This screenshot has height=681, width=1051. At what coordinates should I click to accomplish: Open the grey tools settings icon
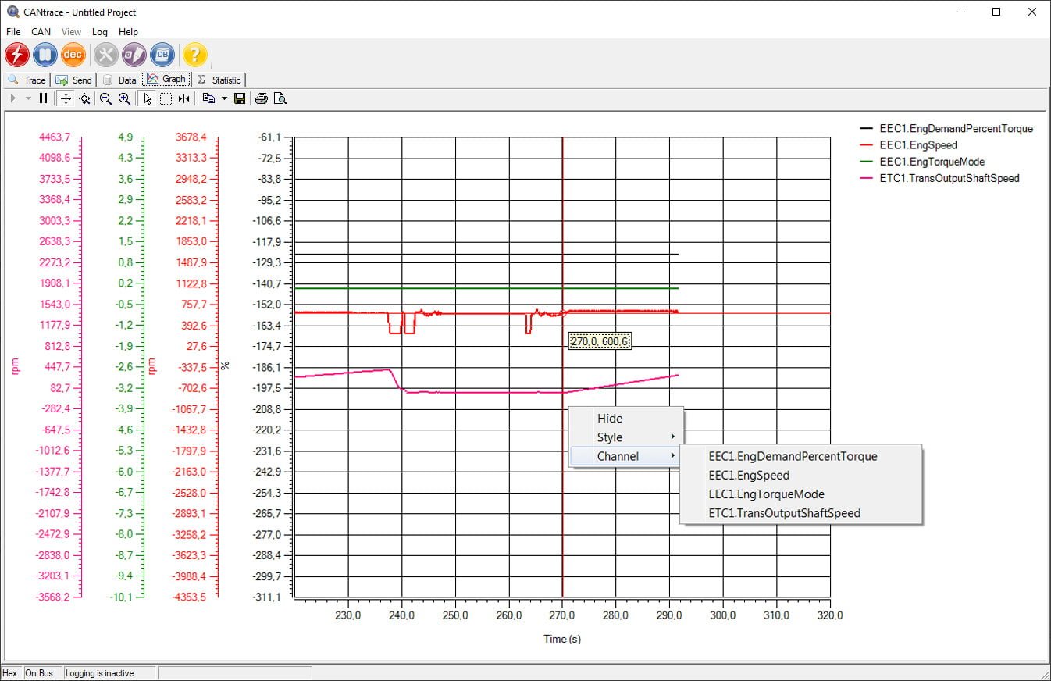click(x=106, y=55)
